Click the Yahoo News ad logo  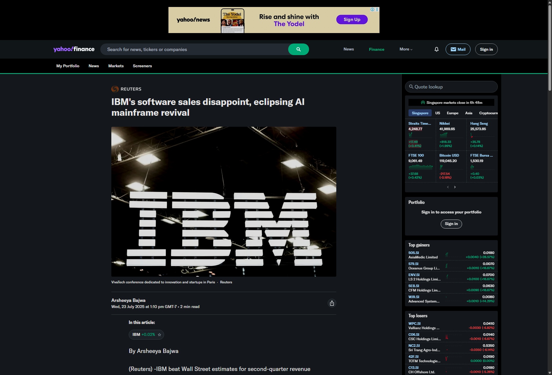[193, 20]
